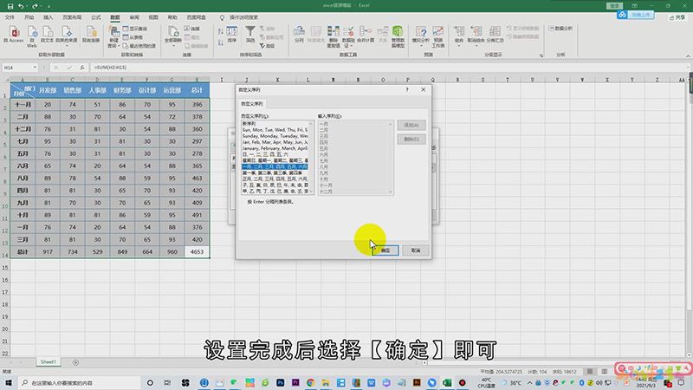Click the Sort (排序) icon
Viewport: 693px width, 390px height.
coord(232,34)
